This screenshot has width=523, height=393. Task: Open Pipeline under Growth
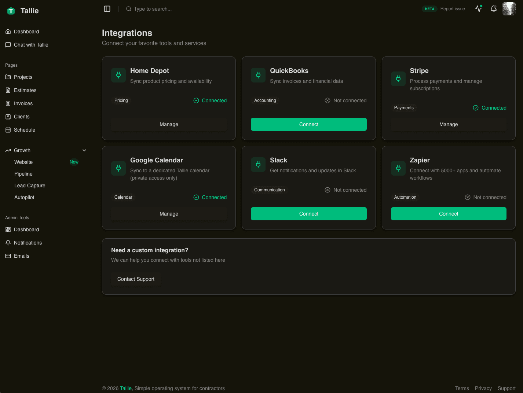(23, 174)
